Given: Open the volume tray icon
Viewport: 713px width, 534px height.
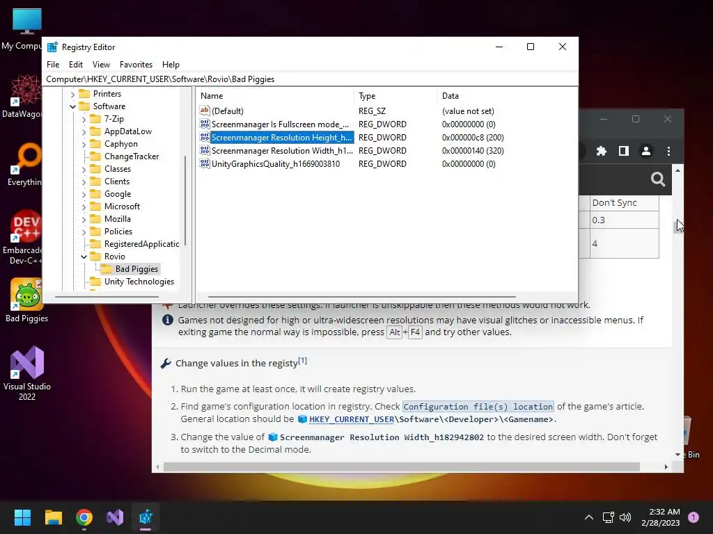Looking at the screenshot, I should coord(625,517).
